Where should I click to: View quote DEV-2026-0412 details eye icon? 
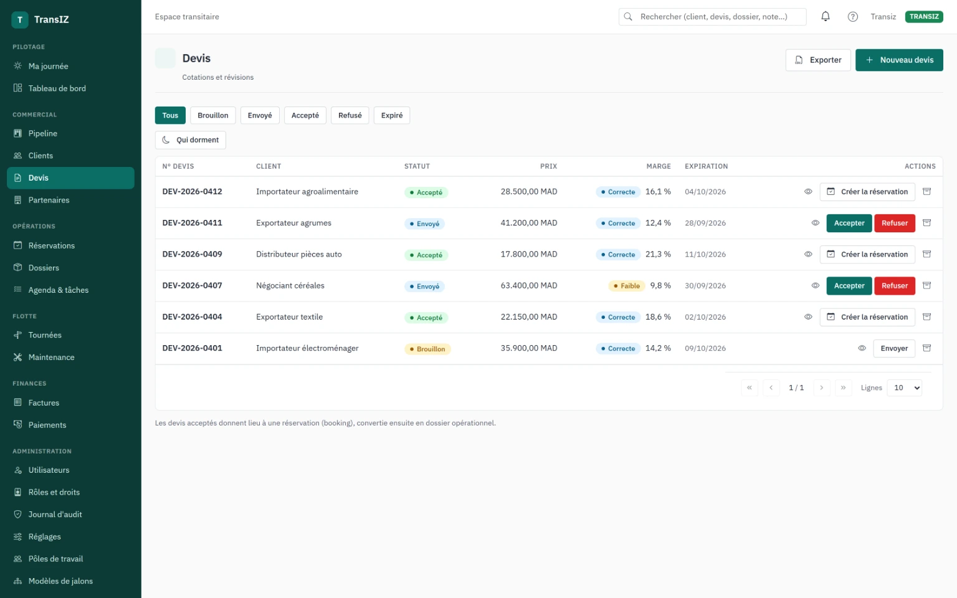tap(808, 192)
